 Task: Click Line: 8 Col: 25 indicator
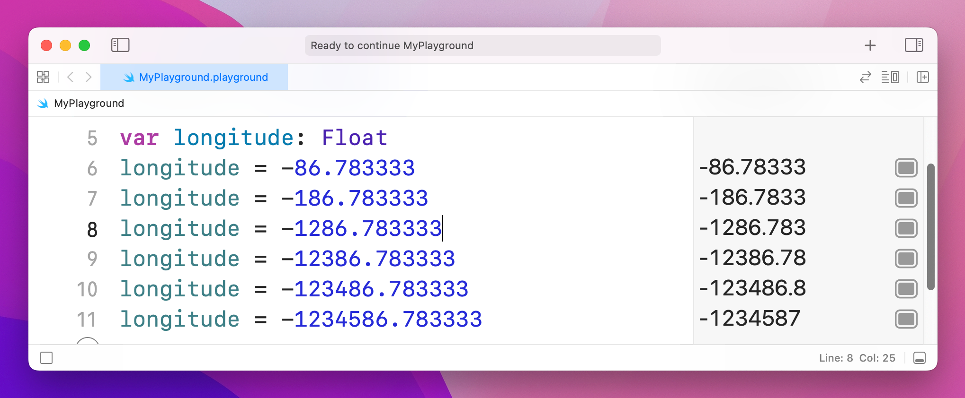pos(857,358)
